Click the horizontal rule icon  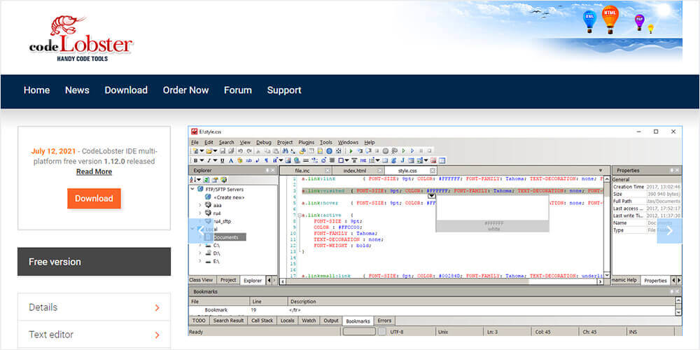(x=306, y=160)
